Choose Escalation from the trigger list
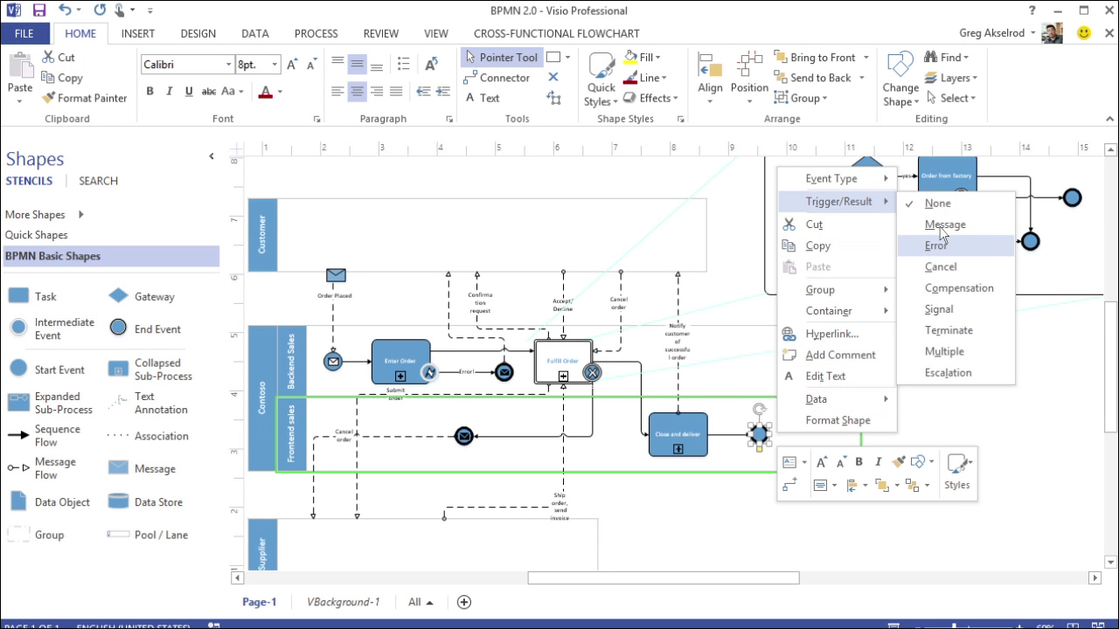This screenshot has height=629, width=1119. (x=948, y=372)
